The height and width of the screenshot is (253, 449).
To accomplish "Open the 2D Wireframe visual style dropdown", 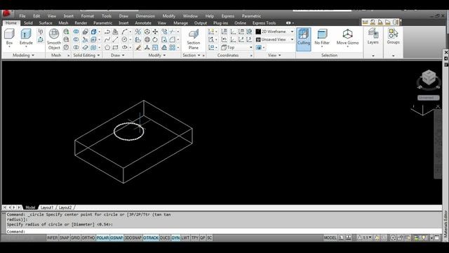I will tap(274, 32).
